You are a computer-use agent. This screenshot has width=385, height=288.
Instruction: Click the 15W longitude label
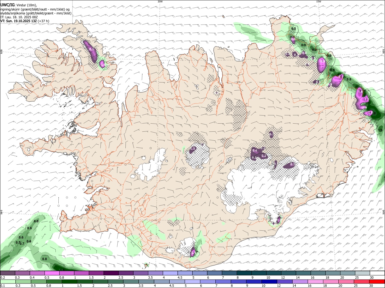319,1
